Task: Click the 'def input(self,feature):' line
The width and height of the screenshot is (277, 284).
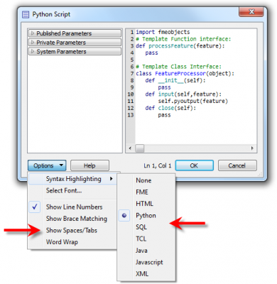Action: point(183,94)
